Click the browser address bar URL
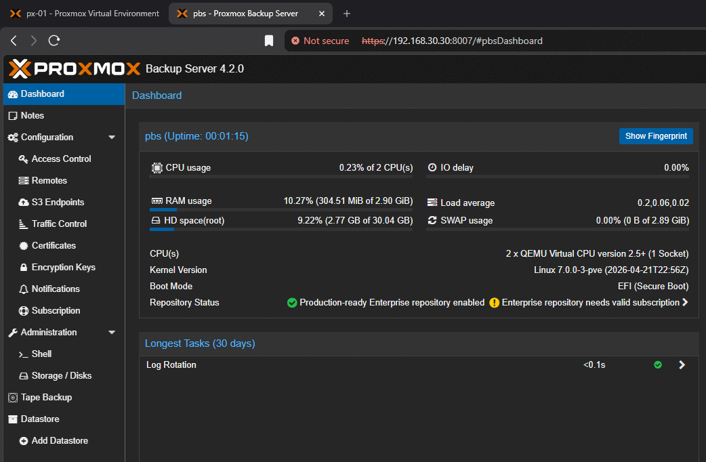The width and height of the screenshot is (706, 462). [x=452, y=41]
